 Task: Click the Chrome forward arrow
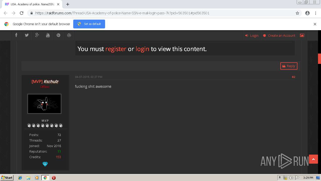14,13
